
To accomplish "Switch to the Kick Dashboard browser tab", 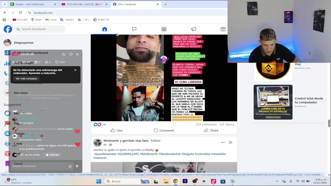I will (x=33, y=4).
